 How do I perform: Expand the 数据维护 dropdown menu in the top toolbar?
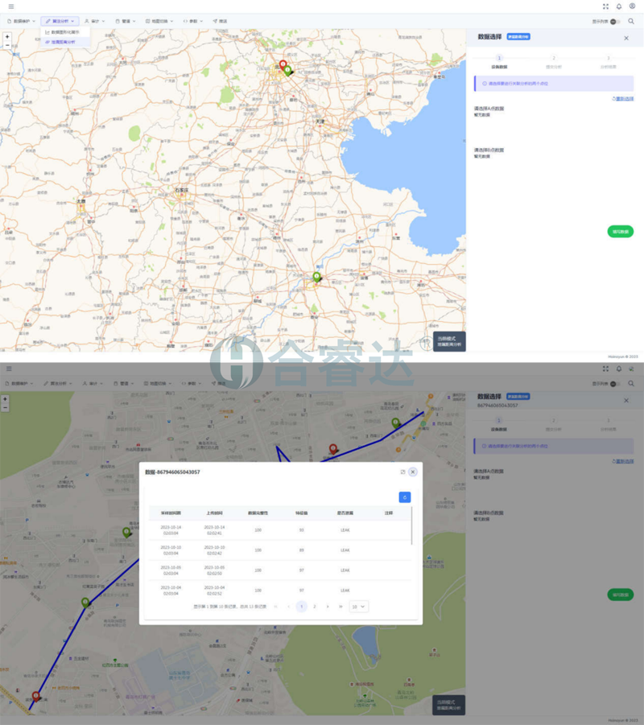(20, 21)
